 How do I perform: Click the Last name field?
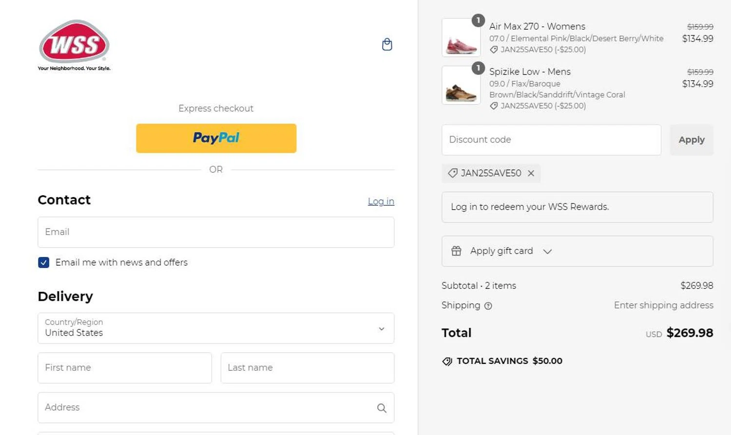[307, 368]
